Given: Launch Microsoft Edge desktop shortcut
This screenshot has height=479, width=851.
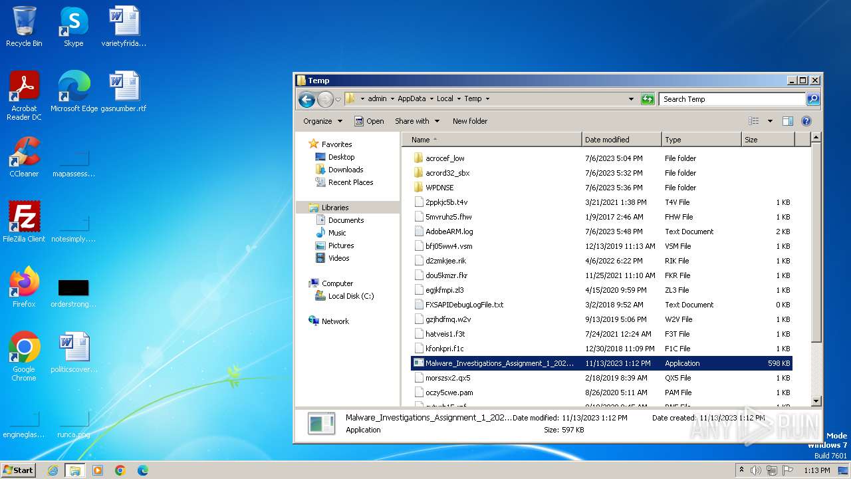Looking at the screenshot, I should [74, 91].
